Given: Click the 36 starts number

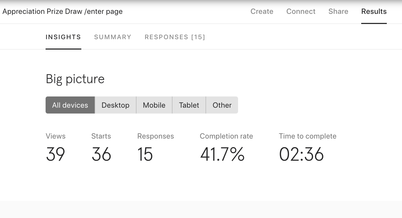Looking at the screenshot, I should [101, 154].
